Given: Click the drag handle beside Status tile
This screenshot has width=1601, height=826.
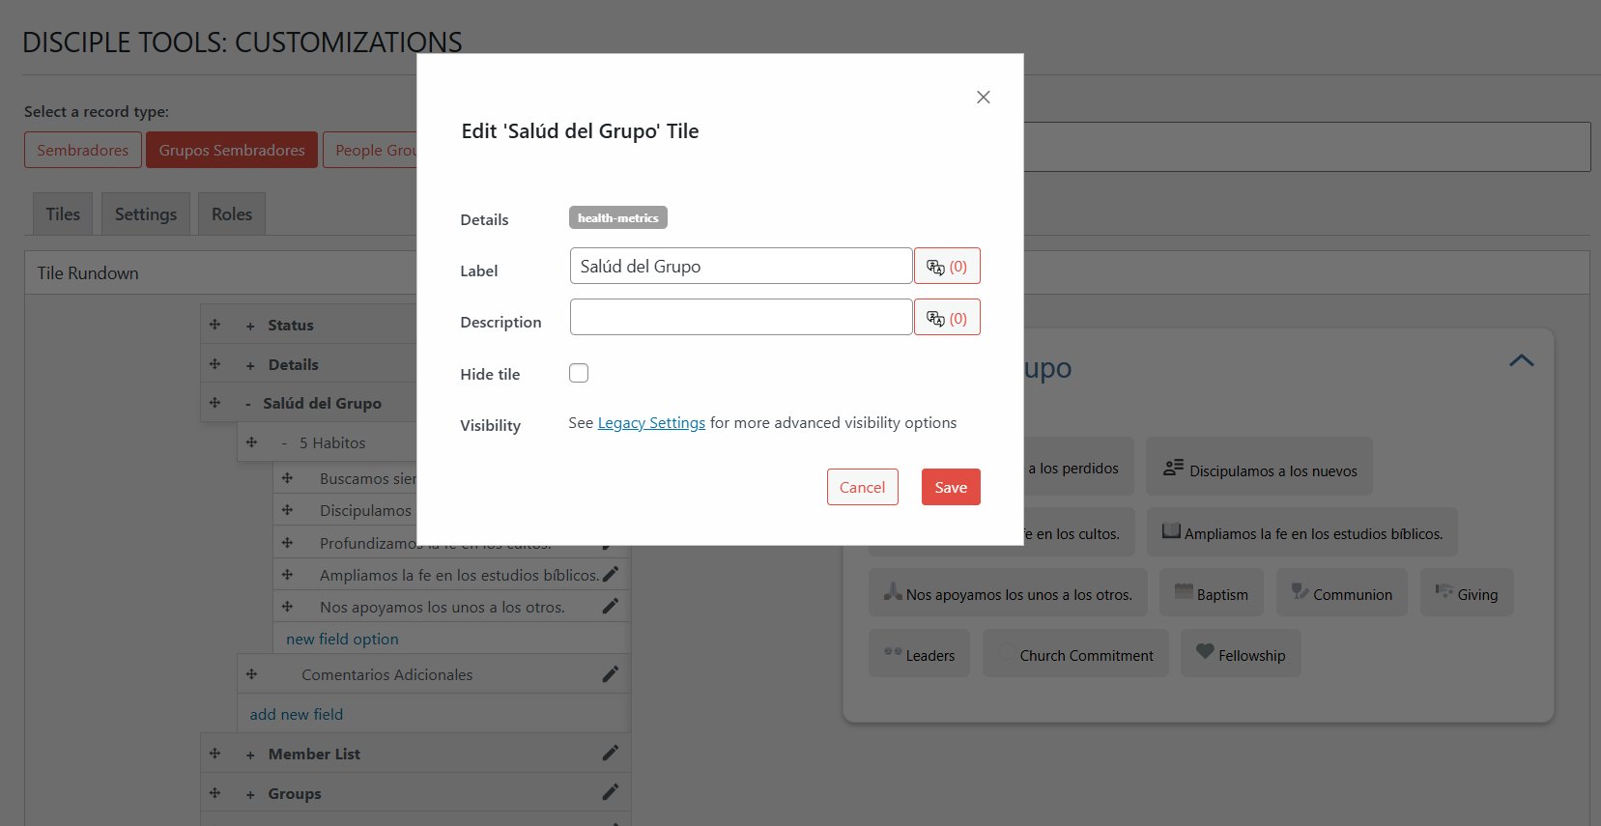Looking at the screenshot, I should [215, 326].
